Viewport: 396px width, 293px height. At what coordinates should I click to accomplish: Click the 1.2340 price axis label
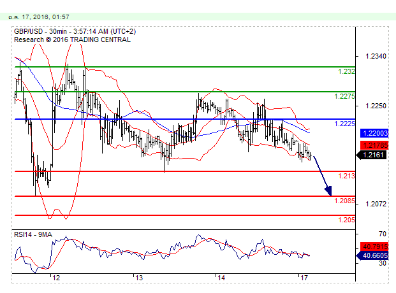[376, 56]
